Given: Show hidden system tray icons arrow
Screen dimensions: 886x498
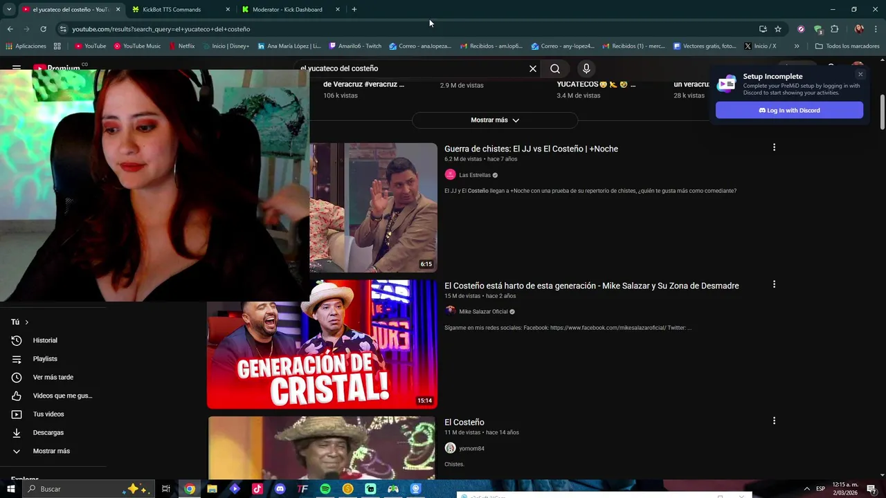Looking at the screenshot, I should pos(806,489).
